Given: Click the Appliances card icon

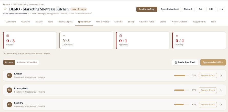Looking at the screenshot, I should click(x=121, y=36).
